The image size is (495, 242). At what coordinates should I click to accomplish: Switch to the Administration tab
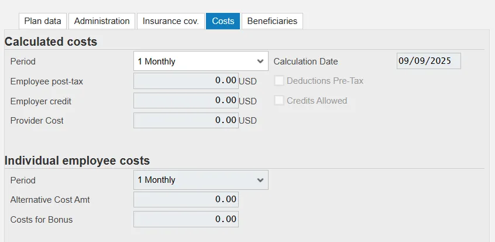coord(102,21)
